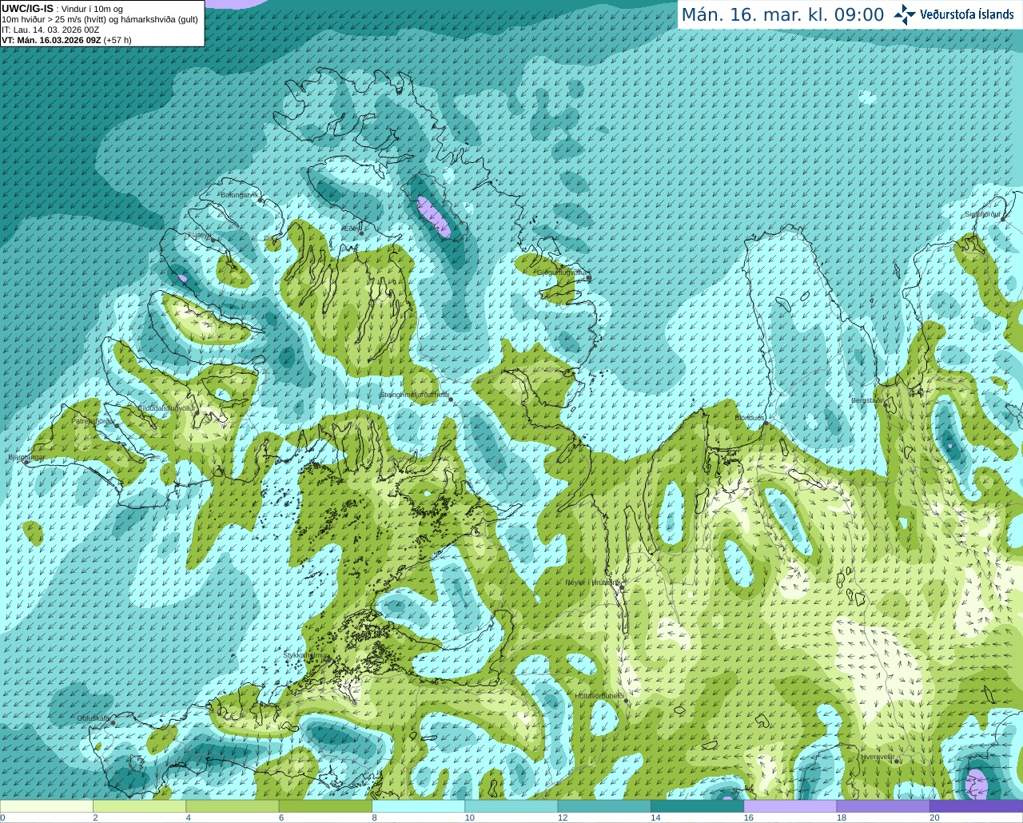Click the 10–12 m/s legend swatch
The width and height of the screenshot is (1023, 823).
(x=511, y=806)
